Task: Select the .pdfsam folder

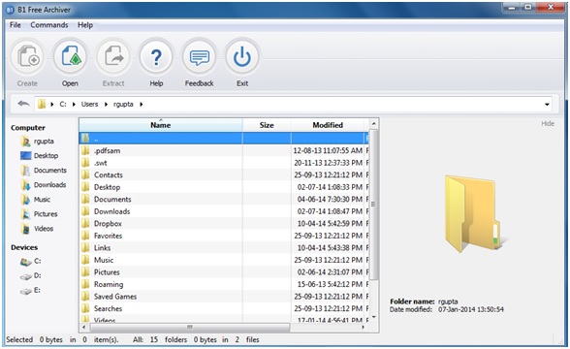Action: (224, 150)
